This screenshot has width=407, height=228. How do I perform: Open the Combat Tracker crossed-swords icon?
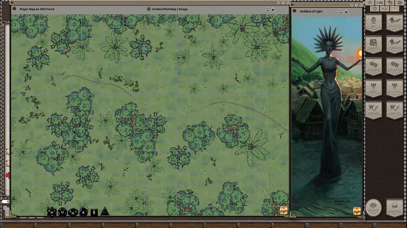point(369,3)
